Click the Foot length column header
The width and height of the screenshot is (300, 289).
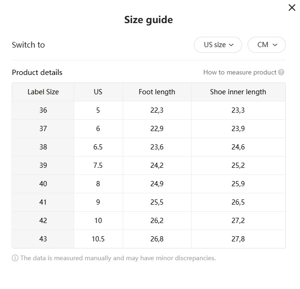(157, 92)
